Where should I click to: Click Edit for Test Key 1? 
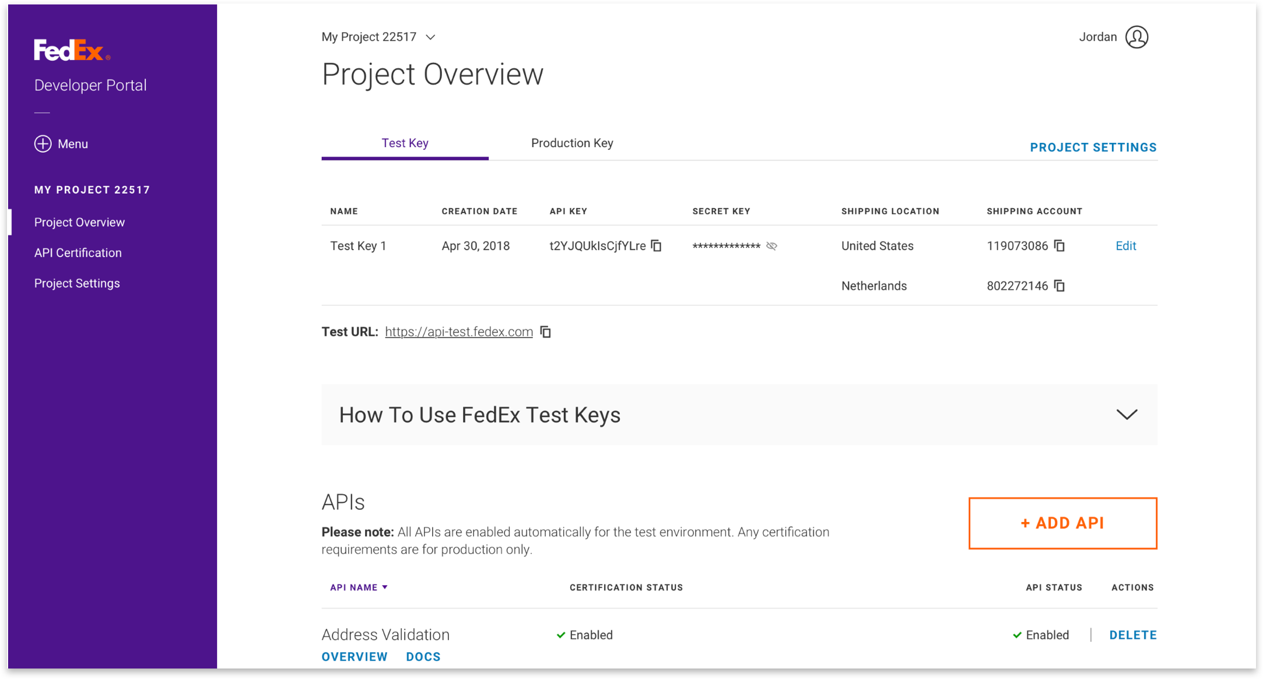coord(1125,246)
